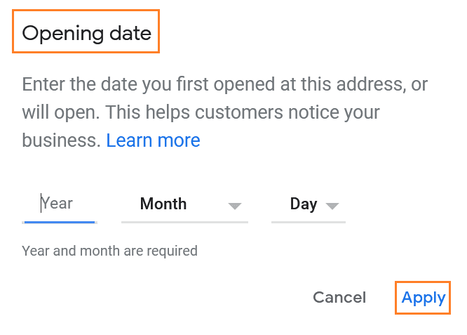Click the underline beneath the Day selector
The height and width of the screenshot is (335, 467).
(x=309, y=223)
